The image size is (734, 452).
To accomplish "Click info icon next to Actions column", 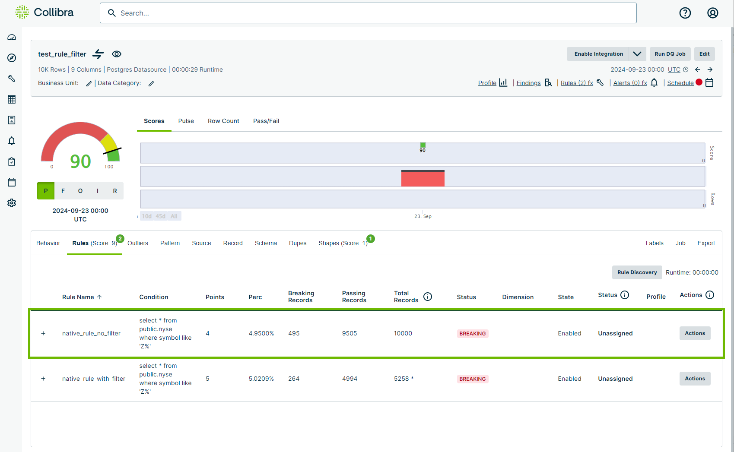I will pyautogui.click(x=710, y=295).
